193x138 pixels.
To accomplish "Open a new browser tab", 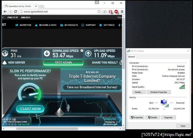I will point(41,6).
